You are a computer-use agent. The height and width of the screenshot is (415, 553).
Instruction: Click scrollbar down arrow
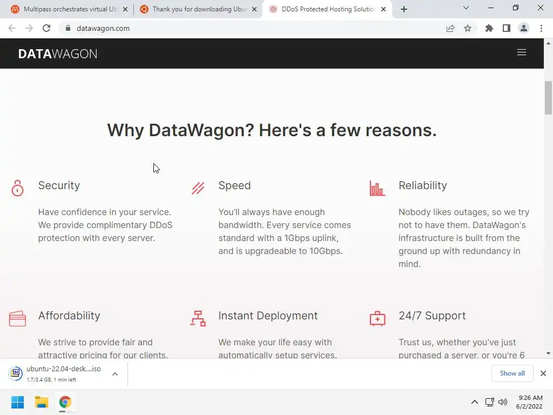548,353
